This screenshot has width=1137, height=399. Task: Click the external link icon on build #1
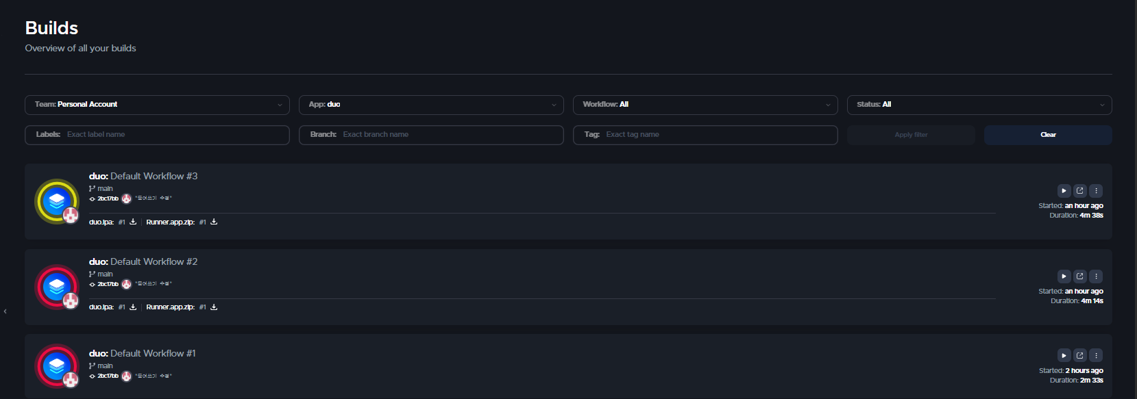(1079, 355)
